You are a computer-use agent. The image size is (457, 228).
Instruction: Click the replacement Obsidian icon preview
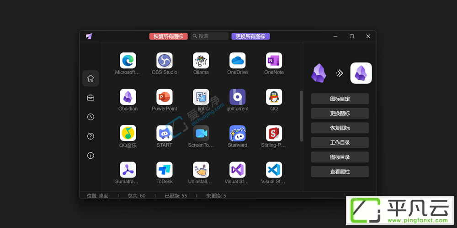[361, 73]
